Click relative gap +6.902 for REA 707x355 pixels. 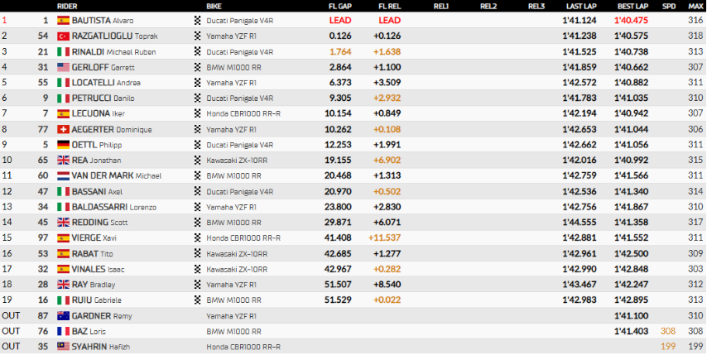[387, 161]
